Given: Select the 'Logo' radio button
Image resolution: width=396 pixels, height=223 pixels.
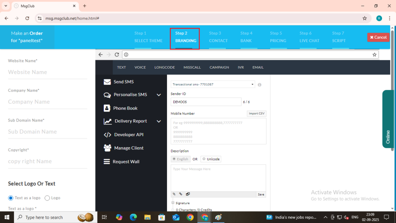Looking at the screenshot, I should 47,198.
